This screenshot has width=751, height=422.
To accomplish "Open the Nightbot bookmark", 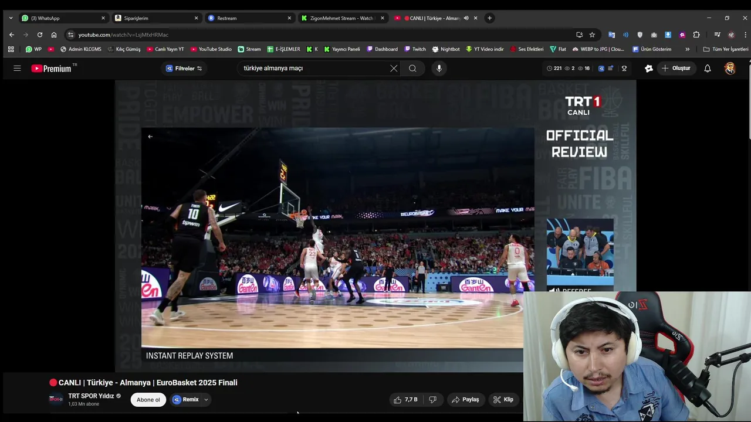I will point(446,49).
